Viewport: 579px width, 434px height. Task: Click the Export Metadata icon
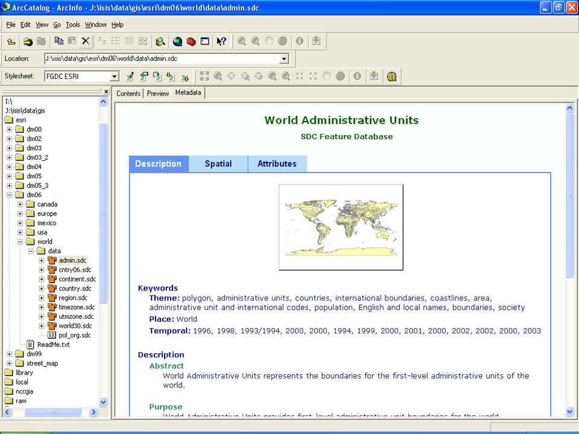point(185,77)
